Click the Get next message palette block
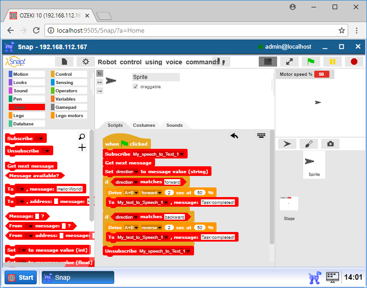 [31, 166]
